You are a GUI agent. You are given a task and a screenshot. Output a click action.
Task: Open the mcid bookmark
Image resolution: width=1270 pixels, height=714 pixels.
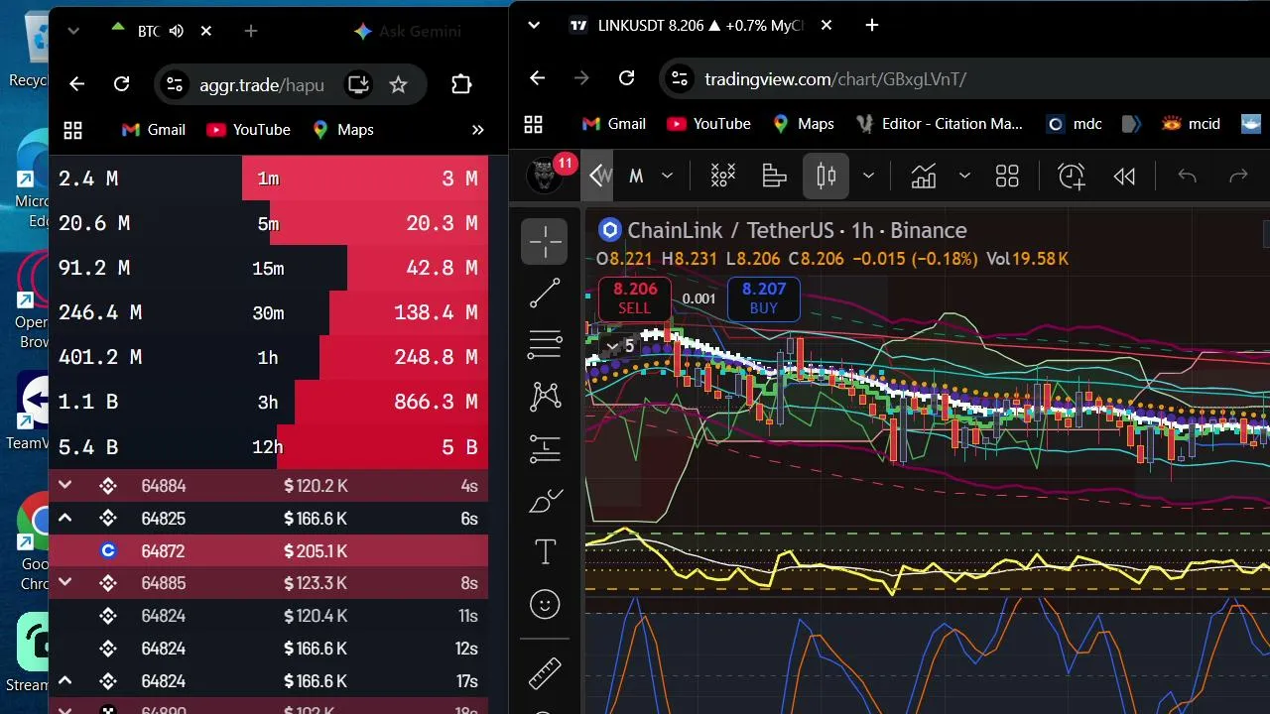(x=1191, y=124)
